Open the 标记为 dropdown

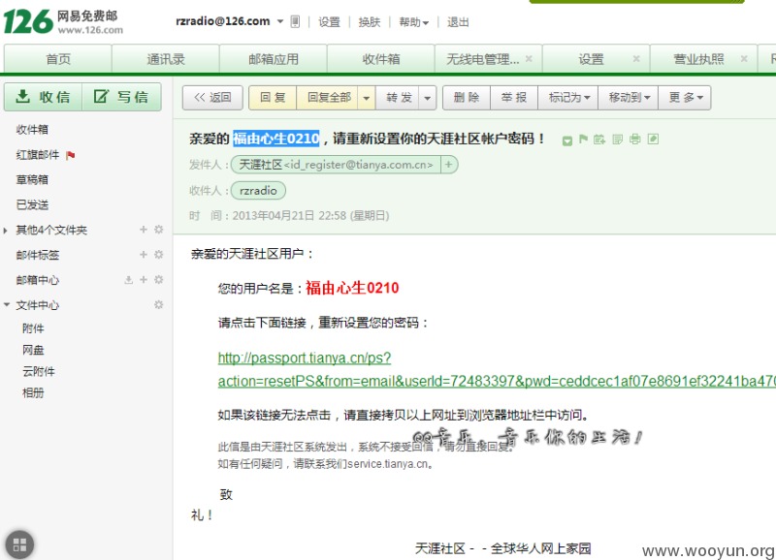[568, 98]
